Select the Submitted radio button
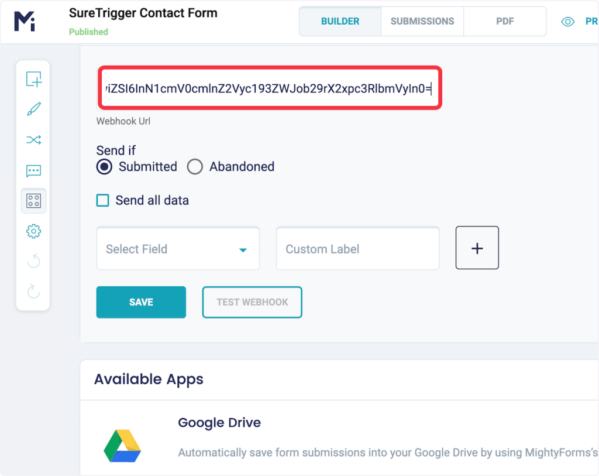Screen dimensions: 599x476 pyautogui.click(x=104, y=167)
